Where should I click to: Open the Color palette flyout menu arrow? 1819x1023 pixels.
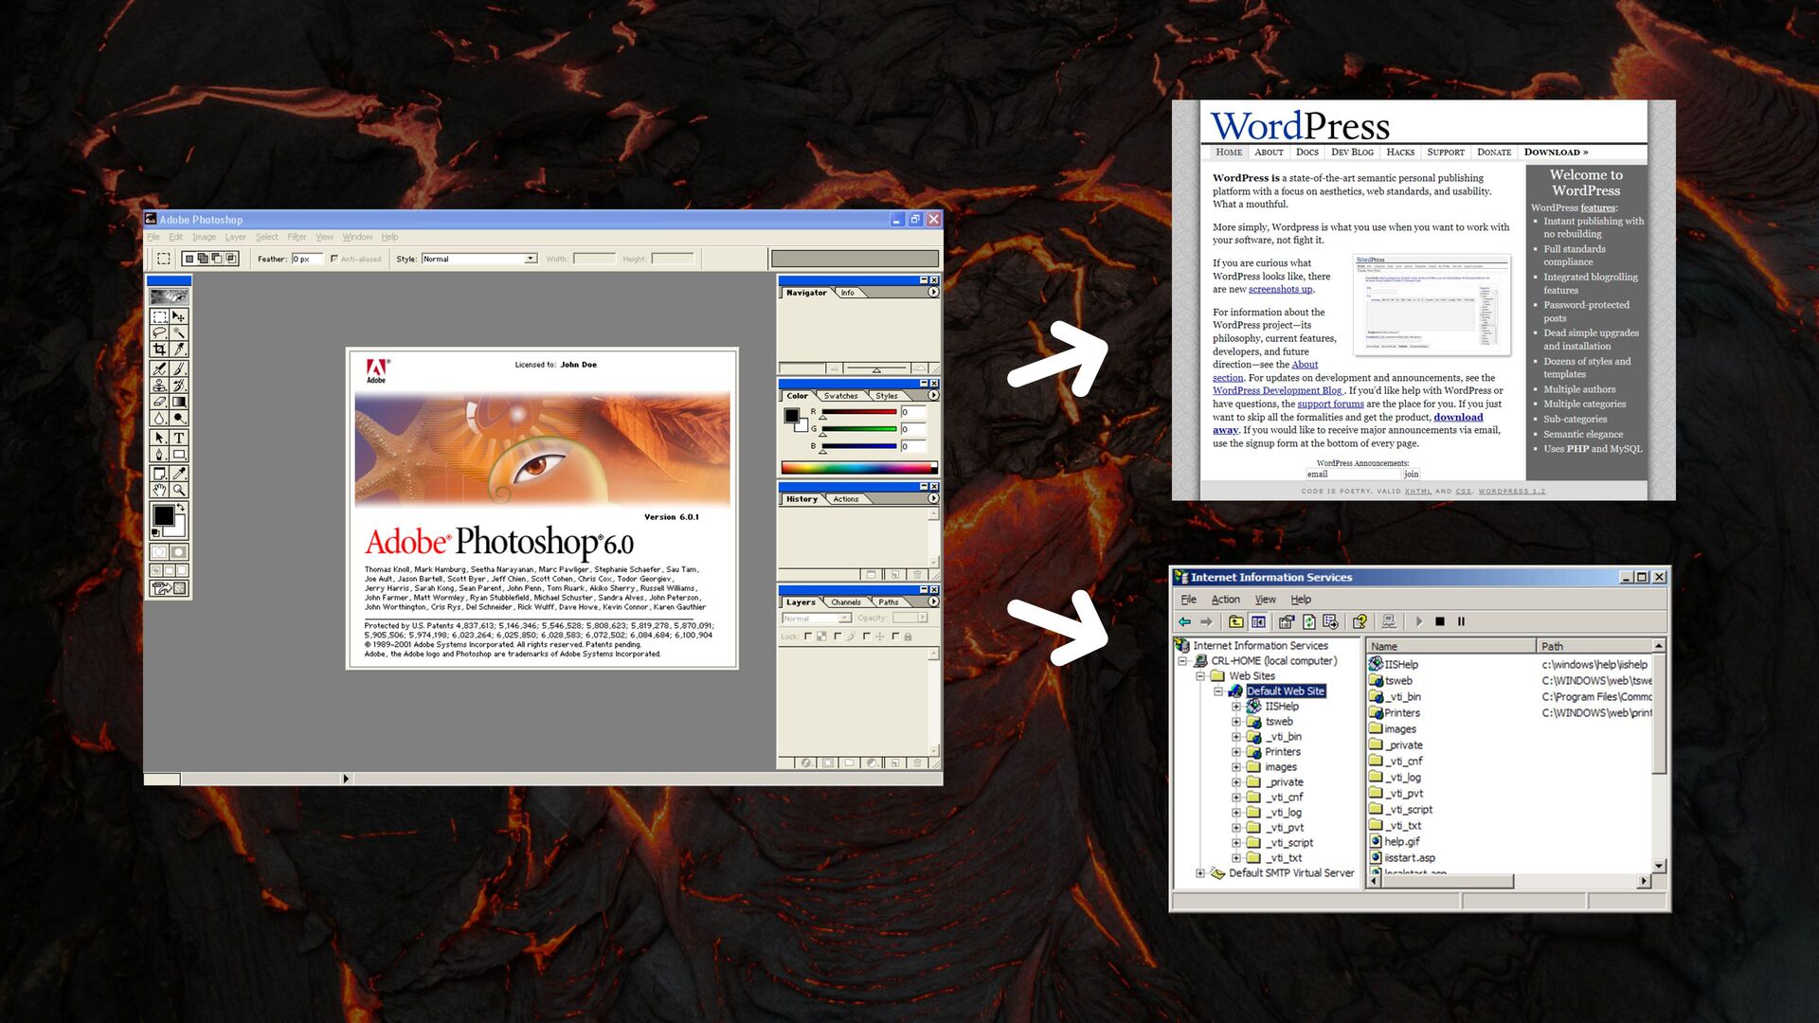[933, 395]
